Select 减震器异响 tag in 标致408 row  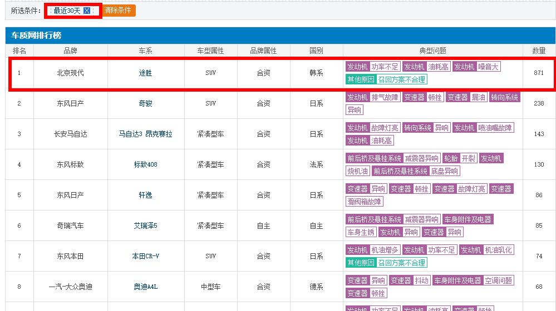point(393,158)
